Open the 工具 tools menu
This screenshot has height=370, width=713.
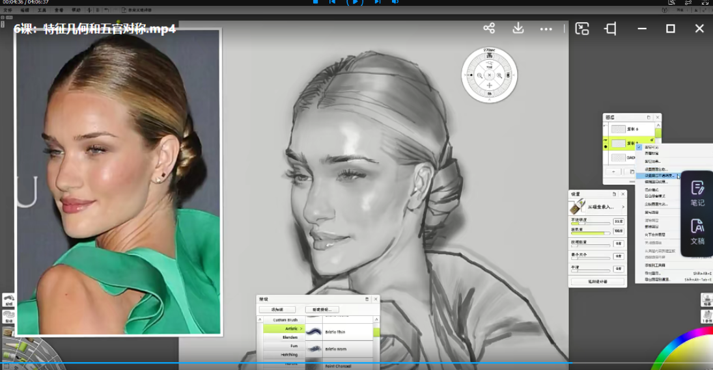42,10
